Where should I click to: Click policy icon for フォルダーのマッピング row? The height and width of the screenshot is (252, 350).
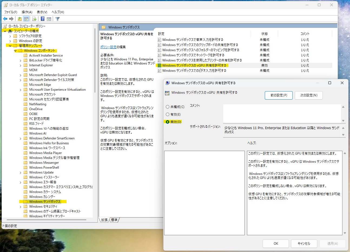coord(160,50)
